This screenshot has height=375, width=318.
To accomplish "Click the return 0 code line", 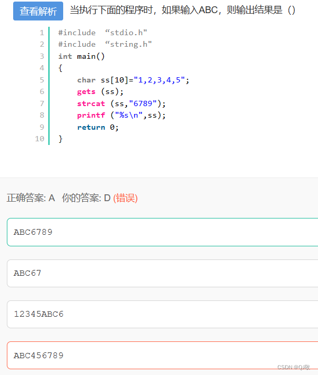I will point(98,127).
